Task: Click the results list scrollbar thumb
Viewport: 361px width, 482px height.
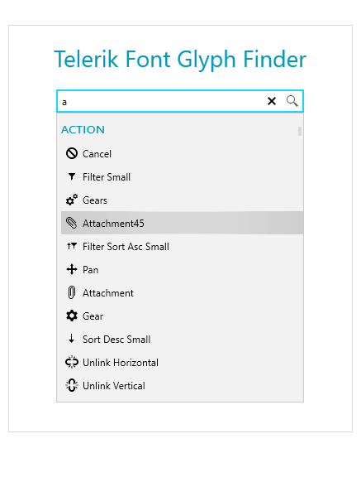Action: point(300,131)
